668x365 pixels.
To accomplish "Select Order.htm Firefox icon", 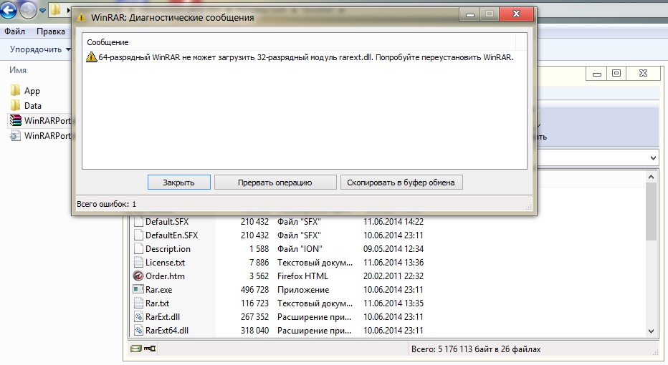I will [138, 276].
